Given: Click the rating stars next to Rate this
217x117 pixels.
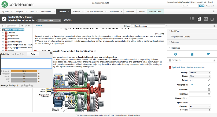Looking at the screenshot, I should click(x=18, y=54).
